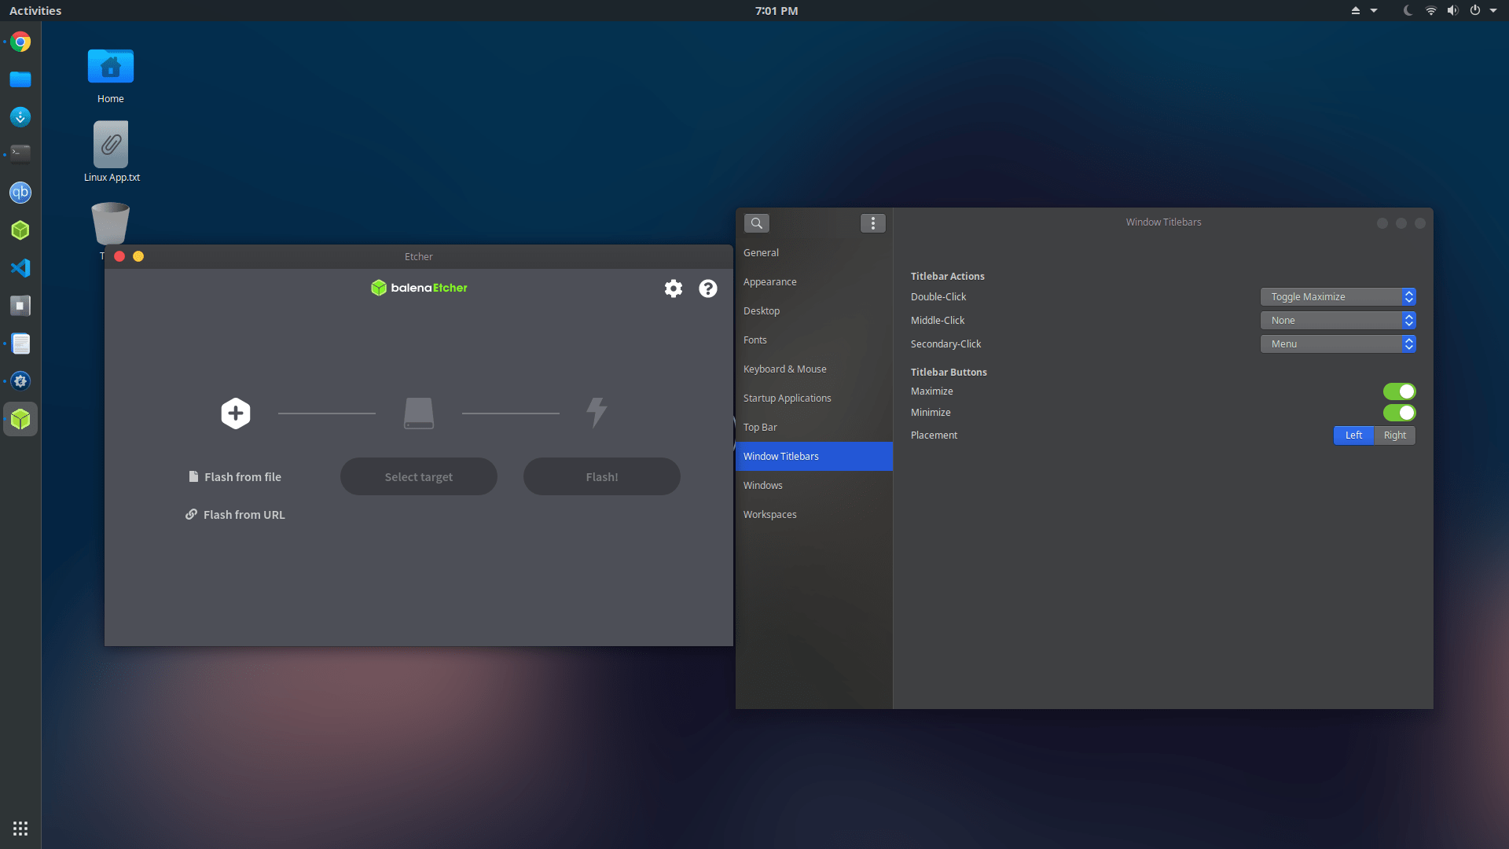
Task: Click the plus hexagon select-image icon
Action: tap(236, 413)
